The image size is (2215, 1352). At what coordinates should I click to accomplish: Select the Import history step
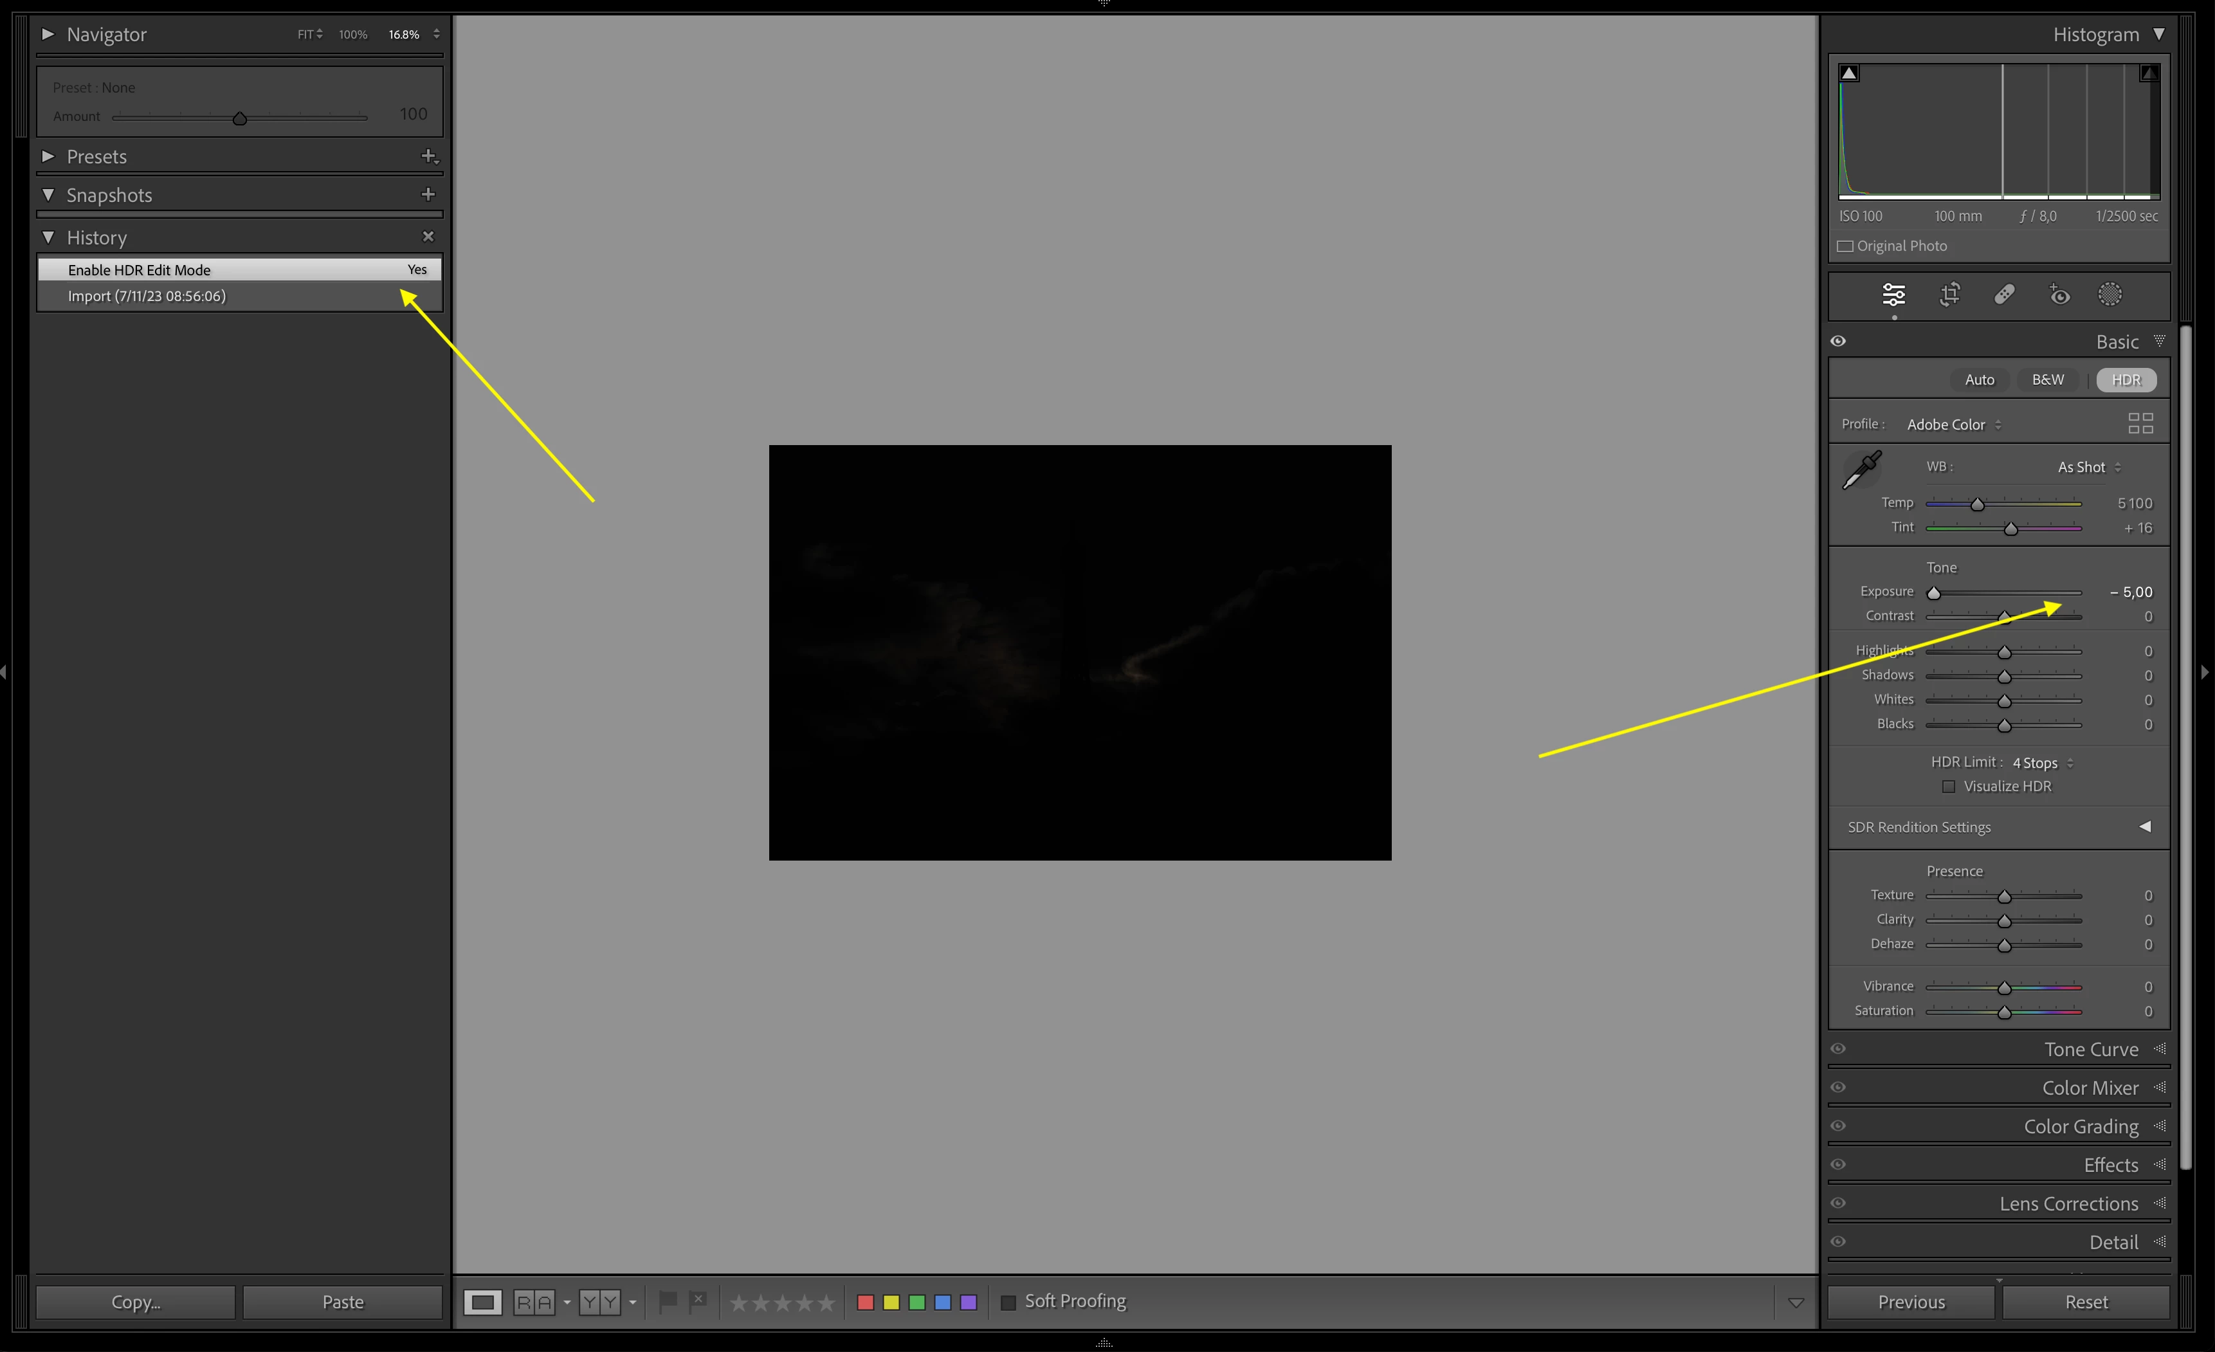147,296
